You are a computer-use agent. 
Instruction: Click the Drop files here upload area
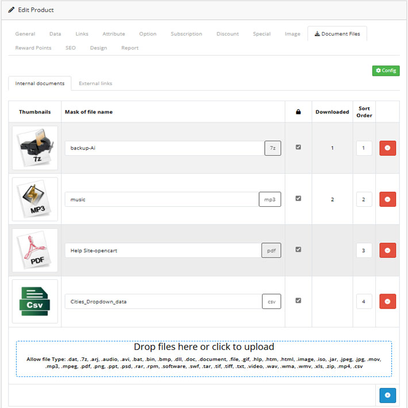pos(204,359)
